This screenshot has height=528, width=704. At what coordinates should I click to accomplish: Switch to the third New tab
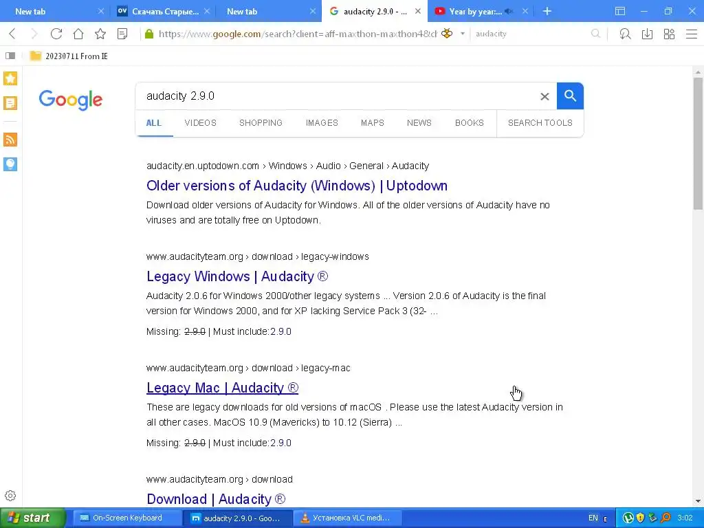tap(269, 11)
